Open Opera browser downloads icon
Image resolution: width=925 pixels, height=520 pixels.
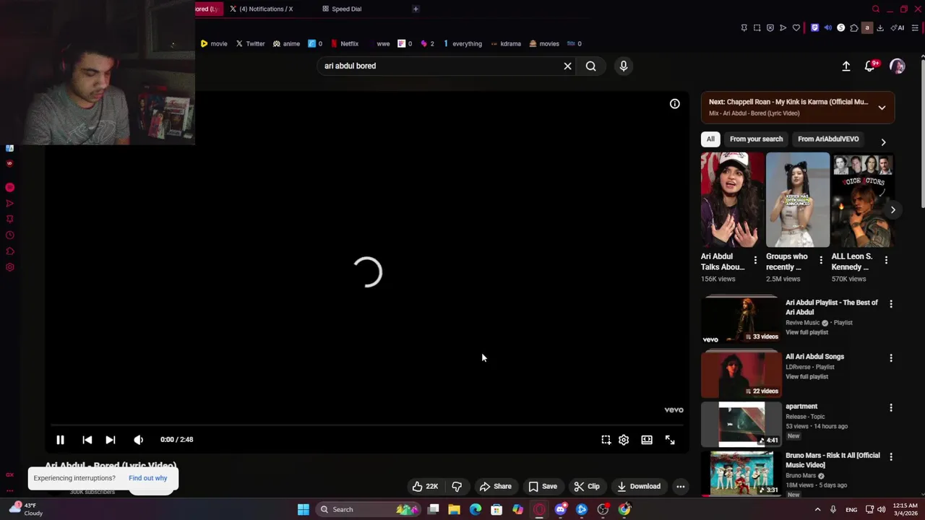[880, 28]
